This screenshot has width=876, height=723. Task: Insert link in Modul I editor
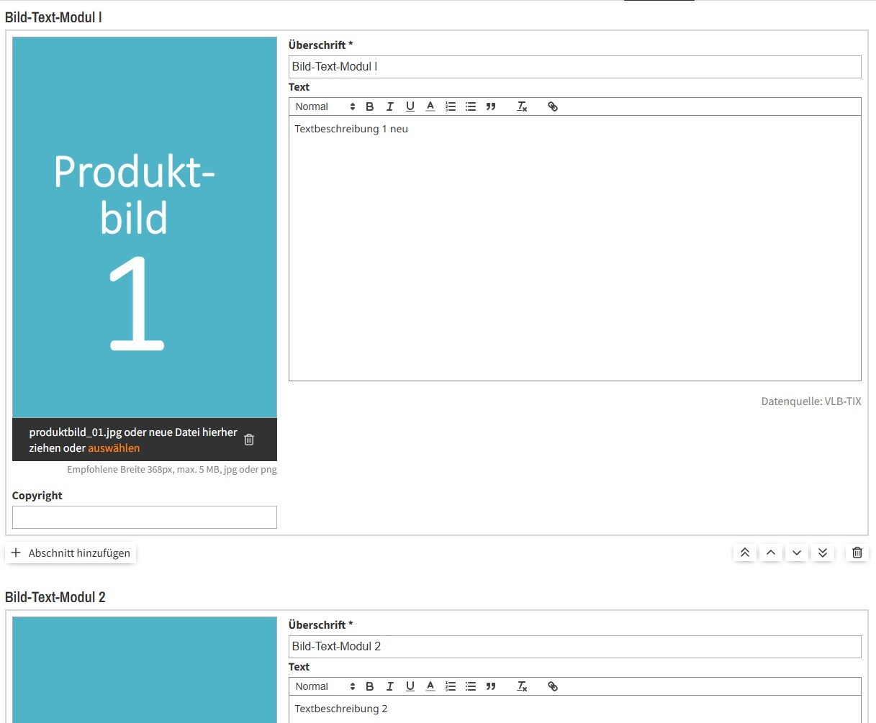[x=553, y=106]
